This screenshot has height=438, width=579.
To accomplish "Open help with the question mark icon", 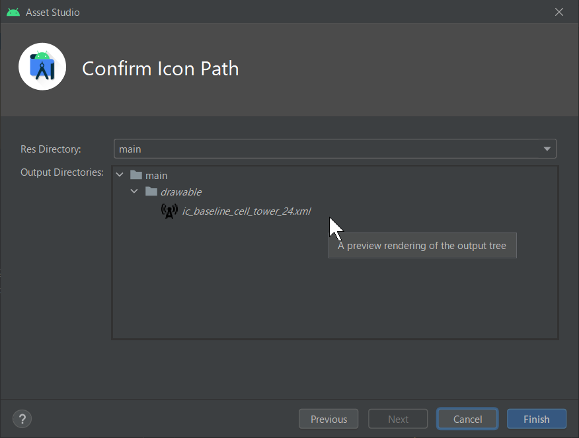I will tap(22, 419).
